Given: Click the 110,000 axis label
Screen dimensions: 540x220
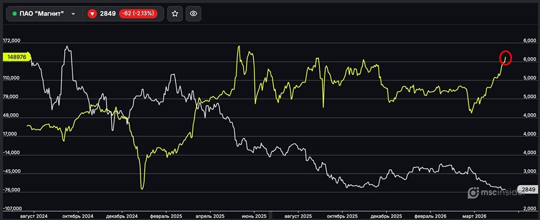Looking at the screenshot, I should [12, 78].
